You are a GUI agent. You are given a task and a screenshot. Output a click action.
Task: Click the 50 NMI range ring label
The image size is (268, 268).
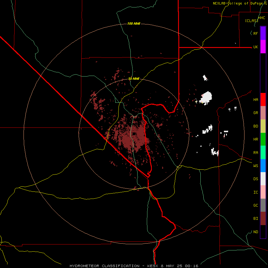tap(134, 79)
